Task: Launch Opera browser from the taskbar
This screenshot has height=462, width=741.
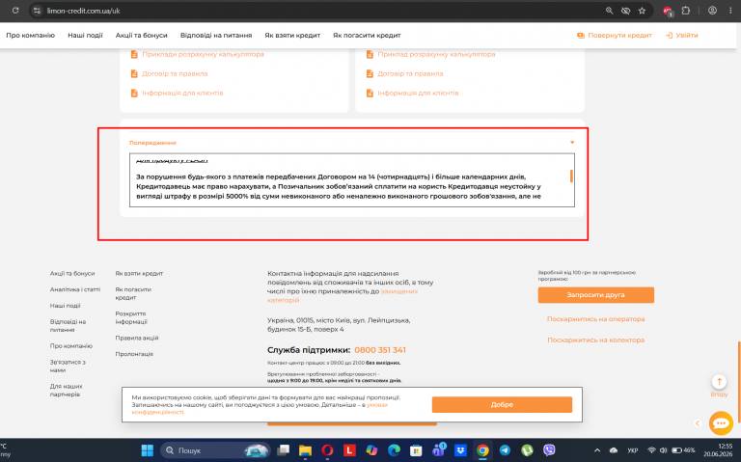Action: pos(327,450)
